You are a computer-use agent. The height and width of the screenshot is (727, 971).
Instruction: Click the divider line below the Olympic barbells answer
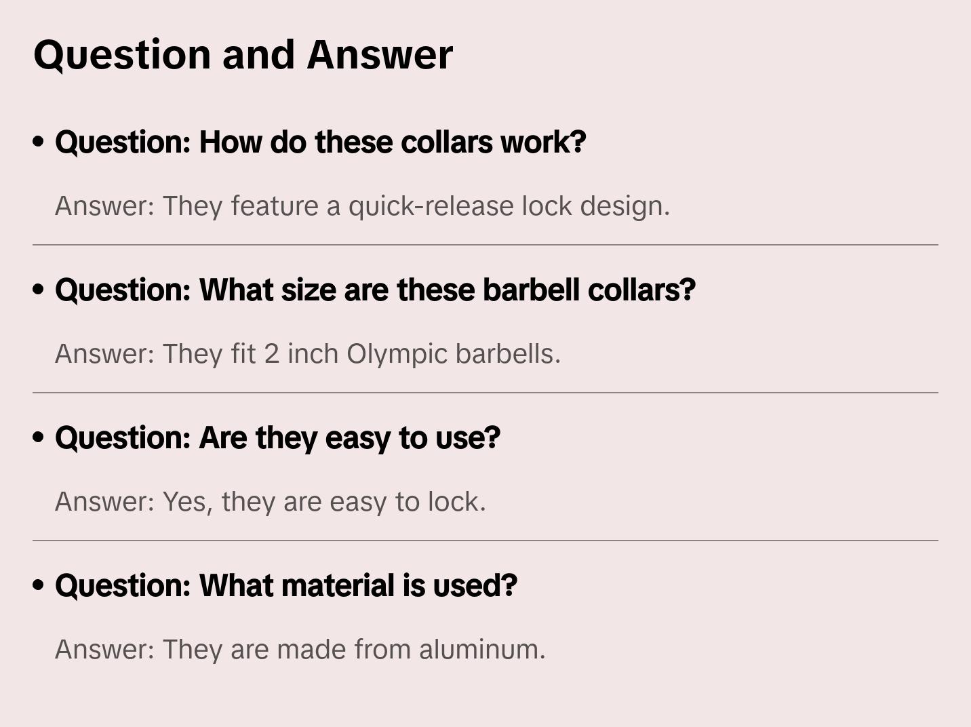click(x=485, y=393)
